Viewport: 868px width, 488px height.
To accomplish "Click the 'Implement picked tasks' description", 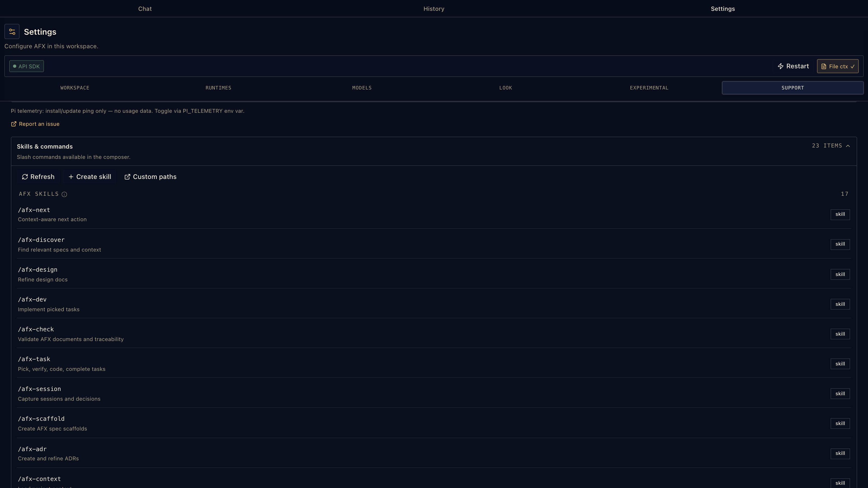I will tap(49, 310).
